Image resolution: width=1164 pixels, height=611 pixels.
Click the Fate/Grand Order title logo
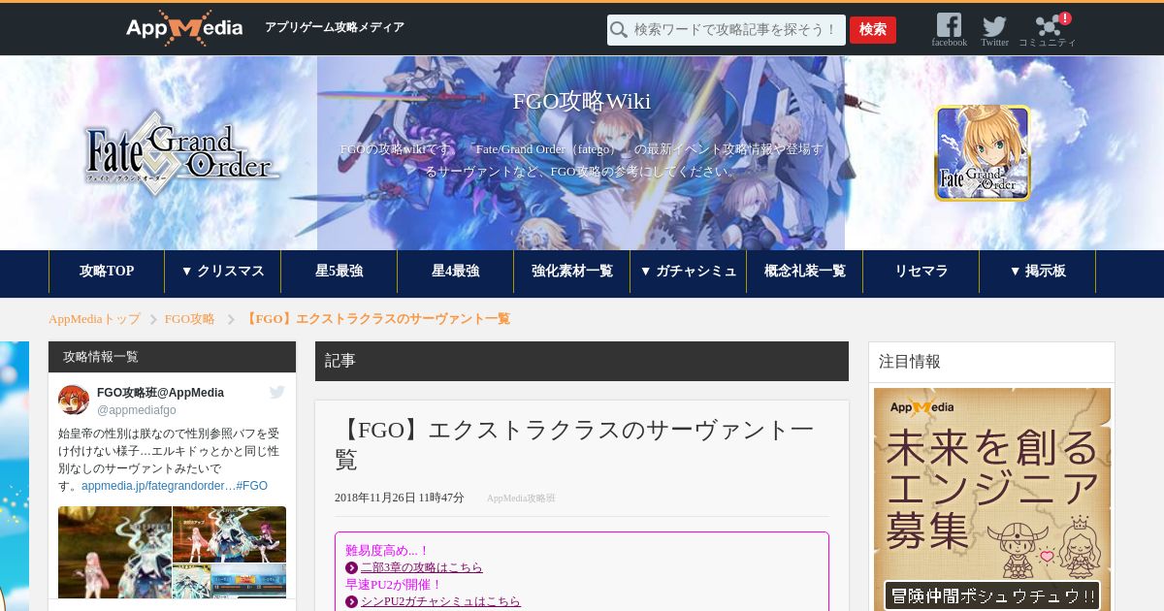[182, 153]
